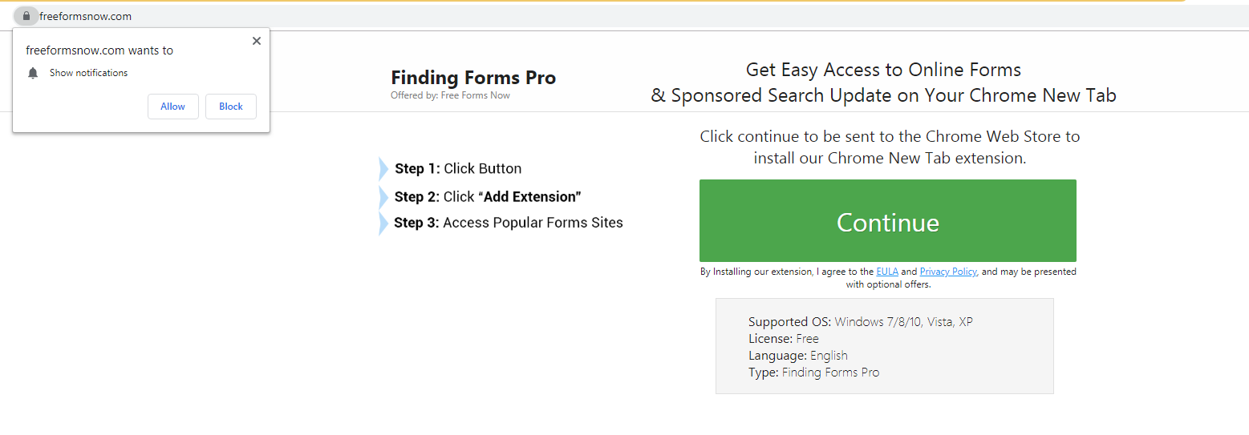Click the 'Add Extension' step text
The image size is (1249, 435).
(532, 197)
